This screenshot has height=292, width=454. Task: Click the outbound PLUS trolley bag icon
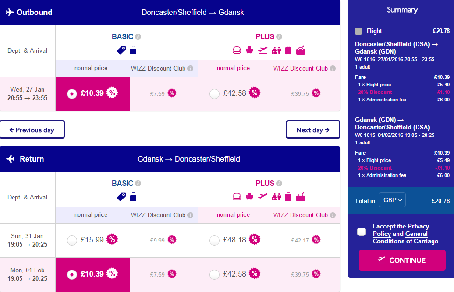pyautogui.click(x=288, y=50)
